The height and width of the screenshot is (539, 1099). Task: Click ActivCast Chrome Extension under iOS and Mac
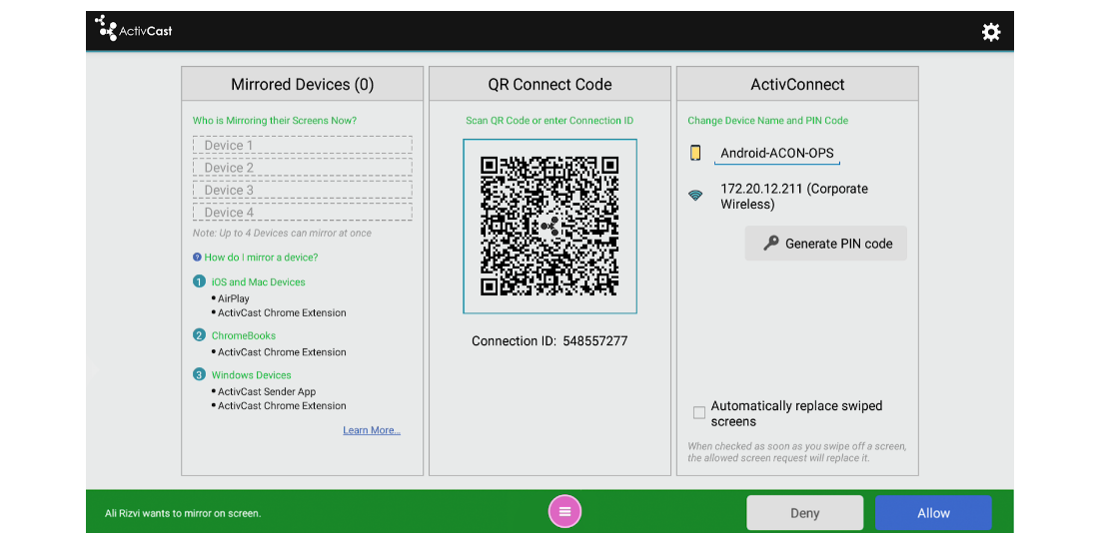(282, 312)
